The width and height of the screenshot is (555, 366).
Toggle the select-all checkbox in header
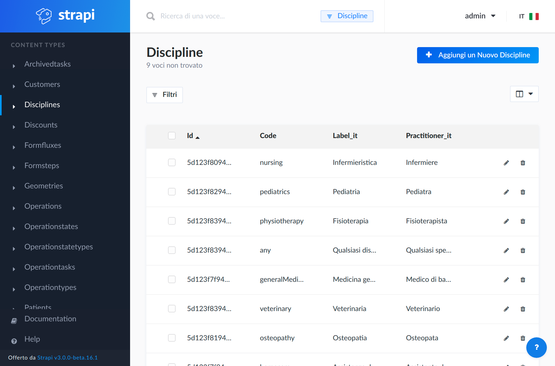tap(172, 136)
